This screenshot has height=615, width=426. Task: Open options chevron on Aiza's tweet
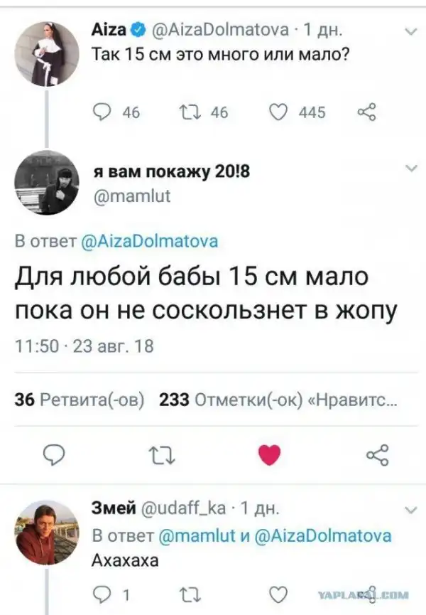point(410,31)
